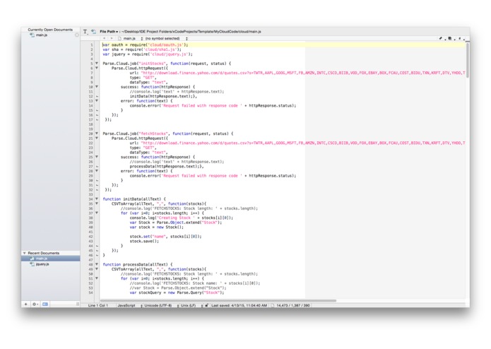Click the horizontal scrollbar thumb
Viewport: 491px width, 349px height.
(x=218, y=301)
